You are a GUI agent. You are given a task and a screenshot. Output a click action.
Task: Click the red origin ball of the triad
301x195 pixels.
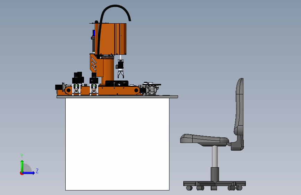(22, 173)
